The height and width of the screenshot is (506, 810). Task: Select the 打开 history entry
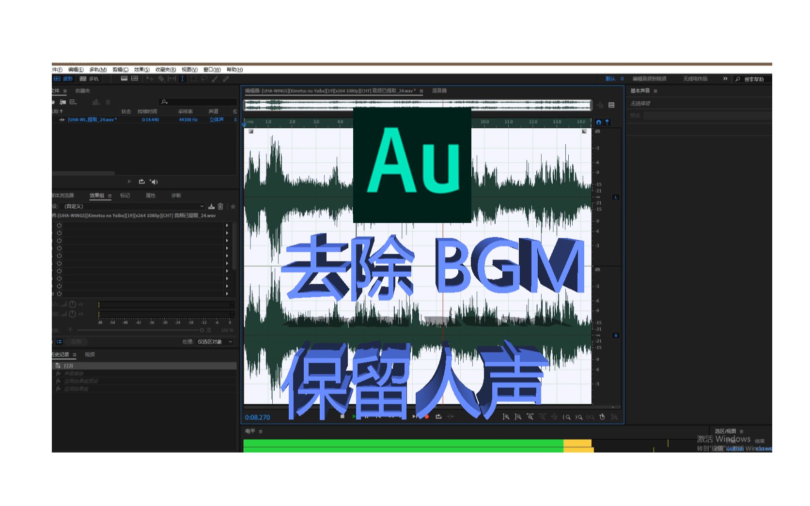click(x=144, y=366)
